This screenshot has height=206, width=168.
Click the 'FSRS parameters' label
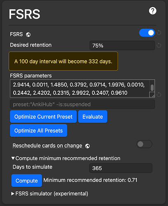(x=31, y=76)
